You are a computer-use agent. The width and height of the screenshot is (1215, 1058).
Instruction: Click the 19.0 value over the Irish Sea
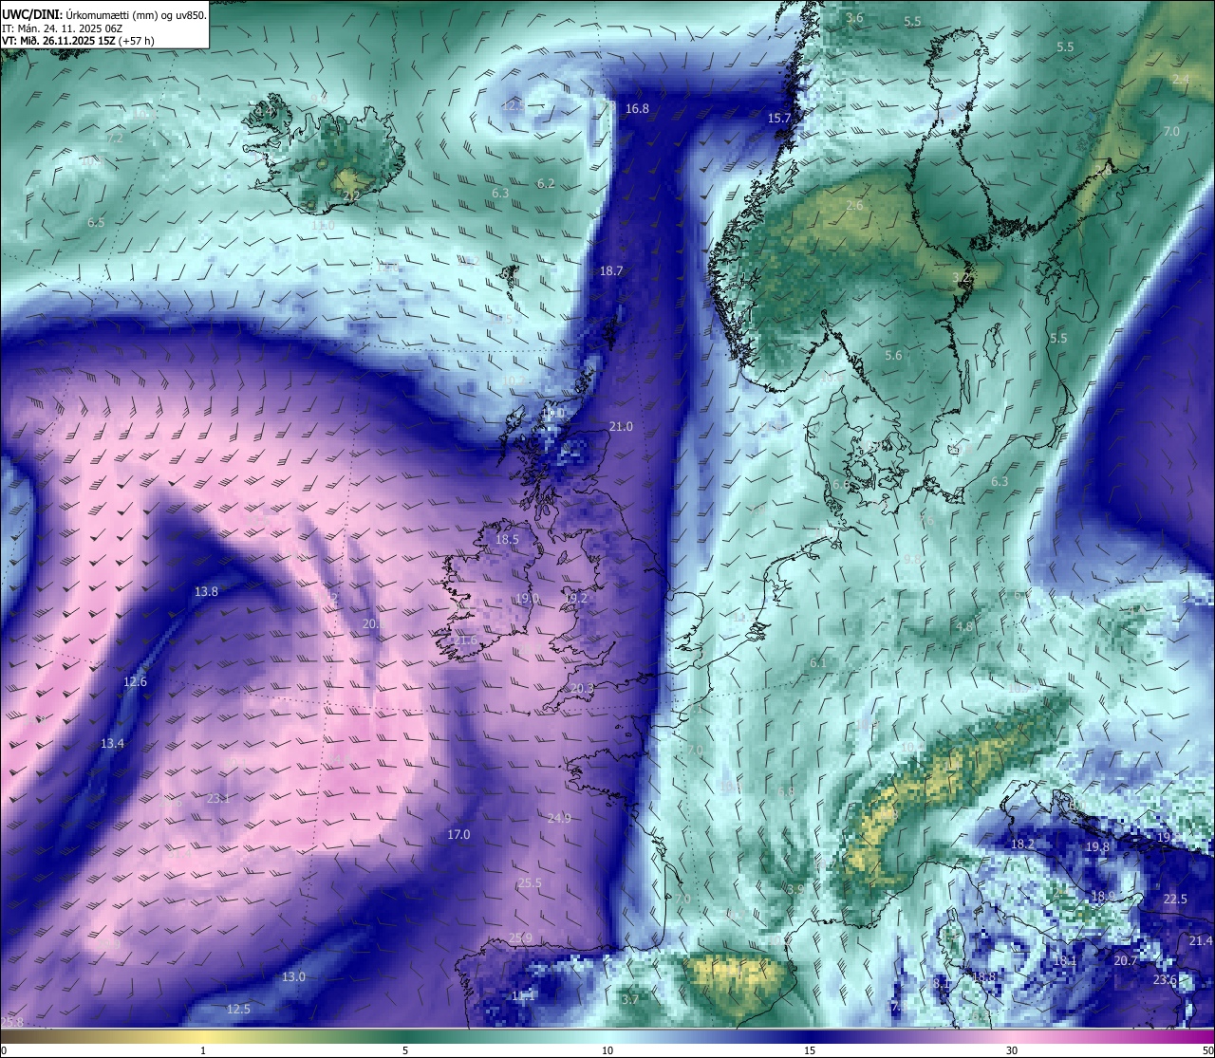coord(528,599)
